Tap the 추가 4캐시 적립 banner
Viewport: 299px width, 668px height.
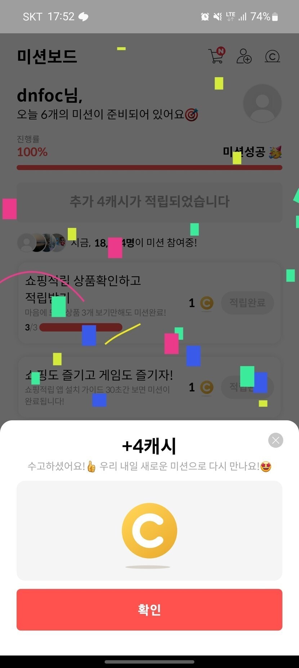tap(149, 201)
